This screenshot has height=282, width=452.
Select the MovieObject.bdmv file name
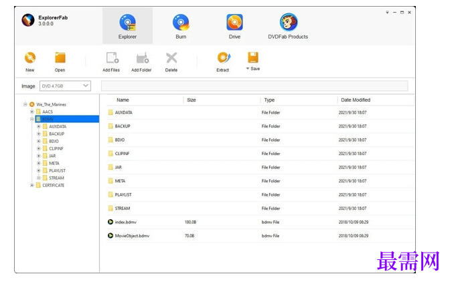coord(132,236)
